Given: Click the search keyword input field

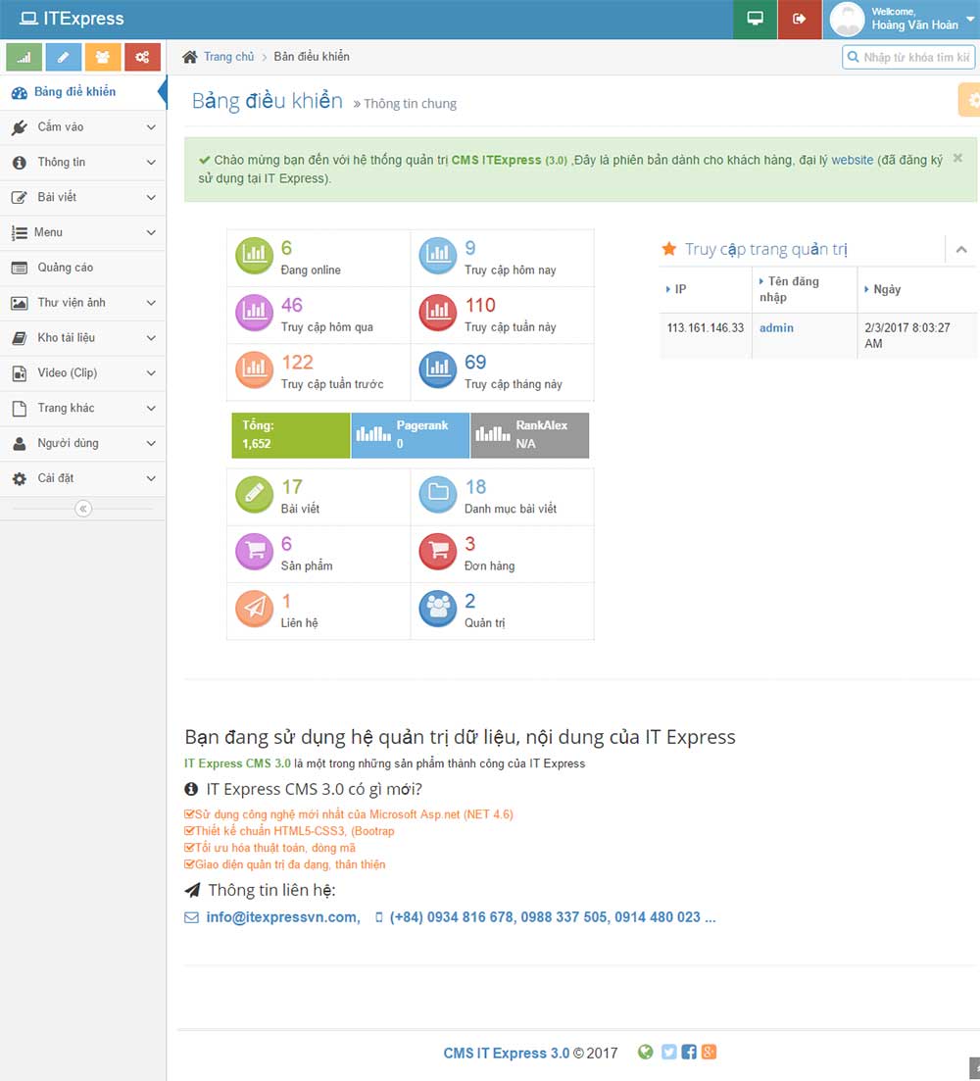Looking at the screenshot, I should point(908,57).
